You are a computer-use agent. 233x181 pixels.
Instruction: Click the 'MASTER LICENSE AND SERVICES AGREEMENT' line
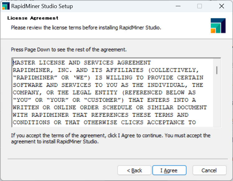click(x=82, y=63)
